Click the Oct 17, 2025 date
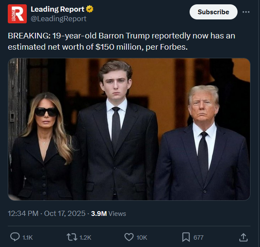This screenshot has height=247, width=260. (x=64, y=213)
